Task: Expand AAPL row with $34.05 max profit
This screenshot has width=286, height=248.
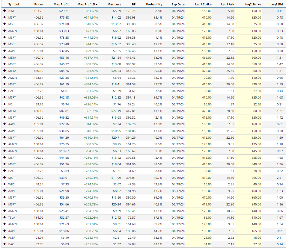Action: click(4, 131)
